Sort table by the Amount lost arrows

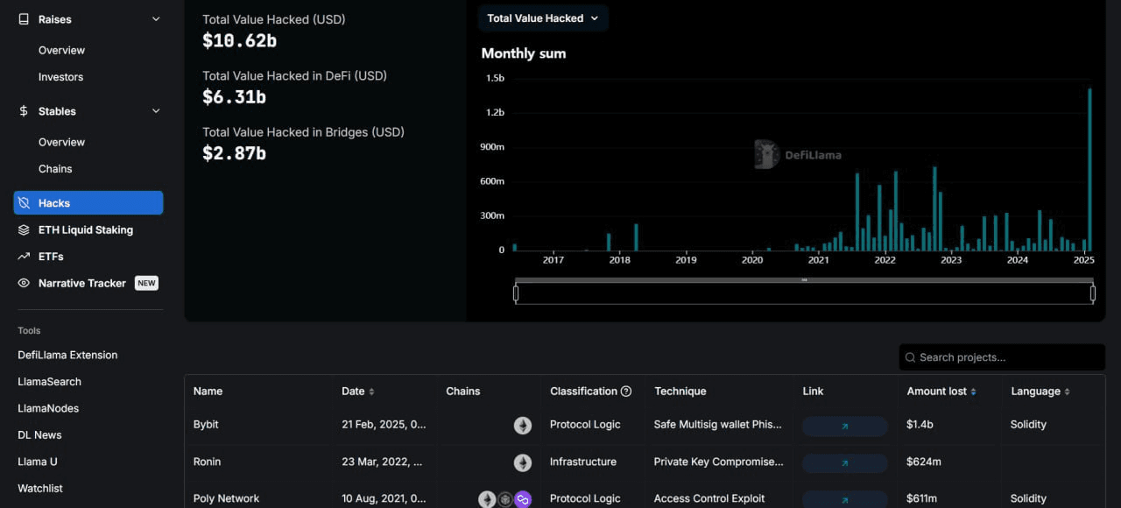973,392
